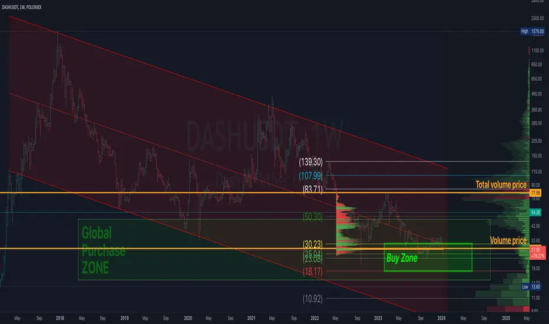549x324 pixels.
Task: Click the Global Purchase ZONE text
Action: pos(103,250)
